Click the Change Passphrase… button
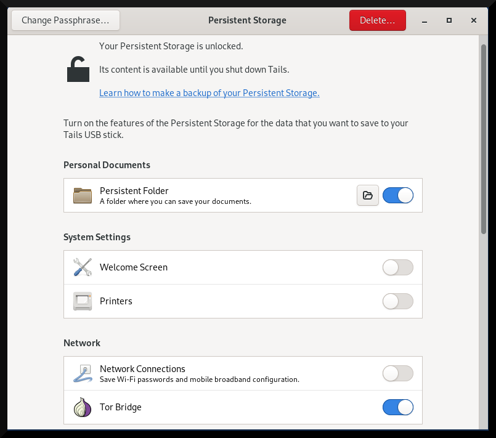This screenshot has width=496, height=438. click(65, 20)
